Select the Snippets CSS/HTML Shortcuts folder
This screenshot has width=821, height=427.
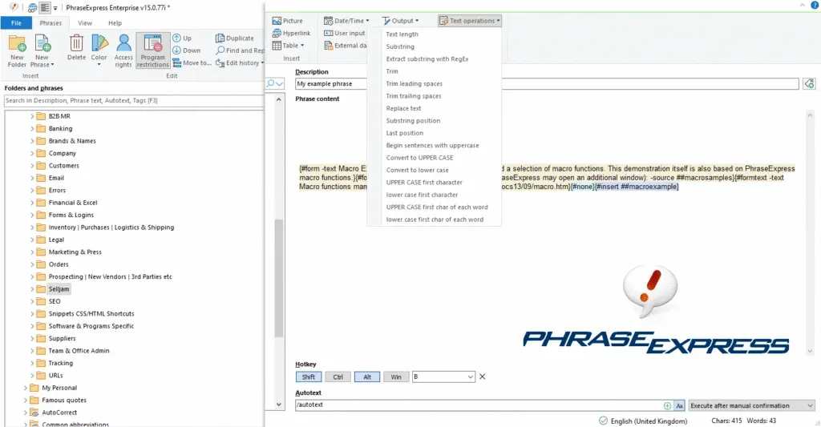point(91,314)
